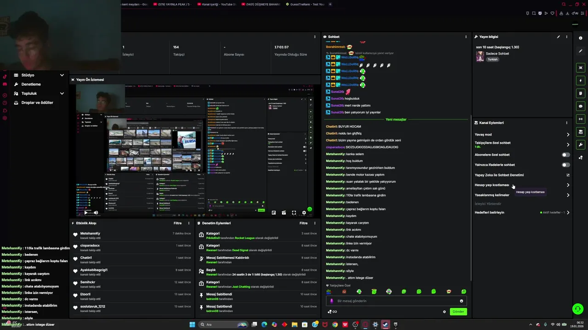Switch to the DÜŞMEYE BAHANE browser tab
Screen dimensions: 588x330
261,4
